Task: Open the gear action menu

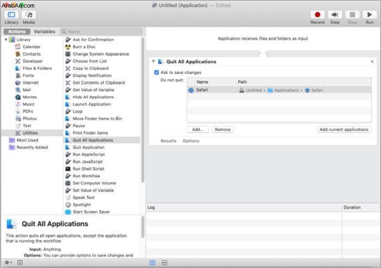Action: 9,263
